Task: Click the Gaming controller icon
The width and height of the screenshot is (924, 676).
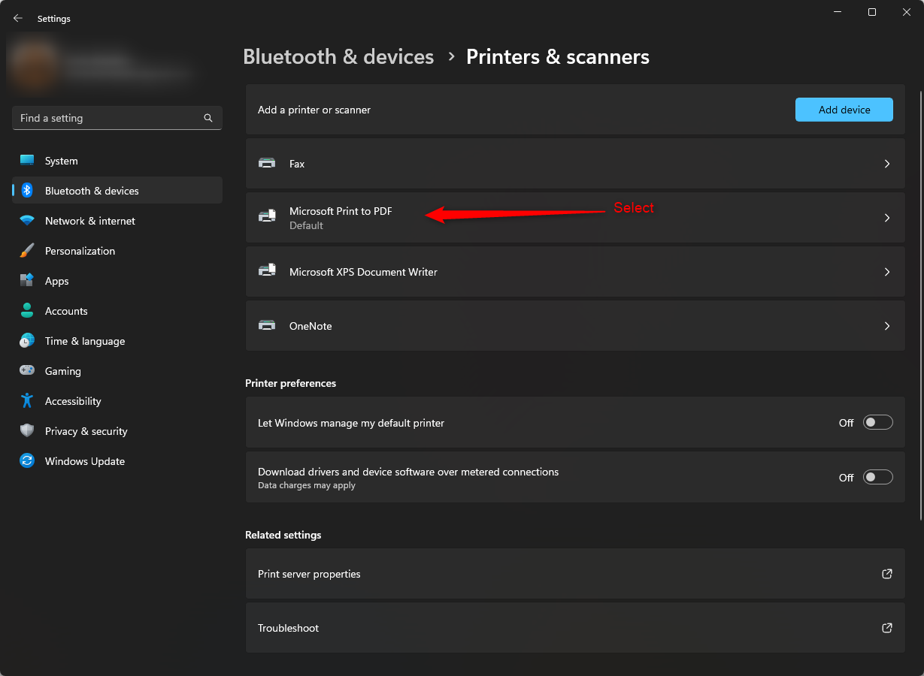Action: click(27, 371)
